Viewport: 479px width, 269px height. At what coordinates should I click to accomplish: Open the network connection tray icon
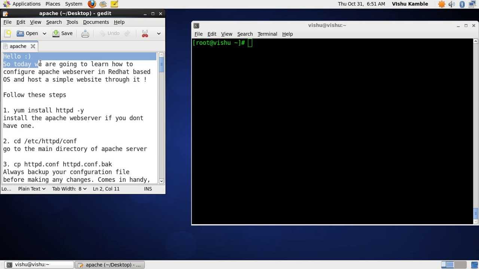pos(473,4)
